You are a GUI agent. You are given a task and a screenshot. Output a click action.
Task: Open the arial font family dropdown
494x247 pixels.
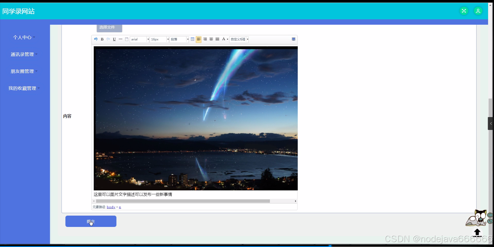click(x=140, y=39)
